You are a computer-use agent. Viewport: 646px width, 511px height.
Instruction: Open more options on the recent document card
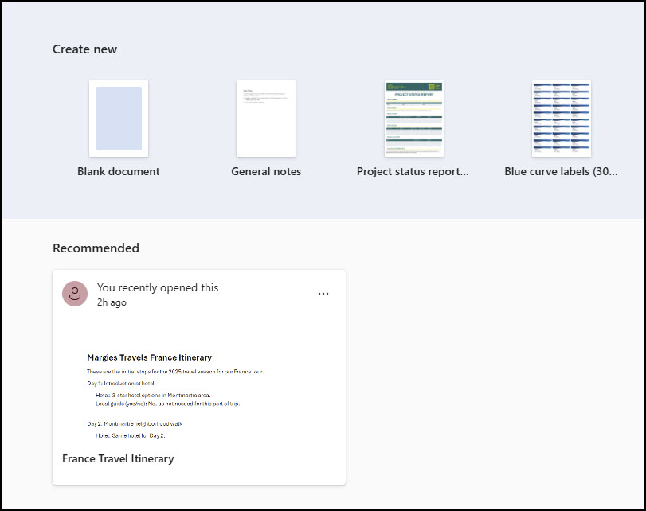pyautogui.click(x=323, y=294)
